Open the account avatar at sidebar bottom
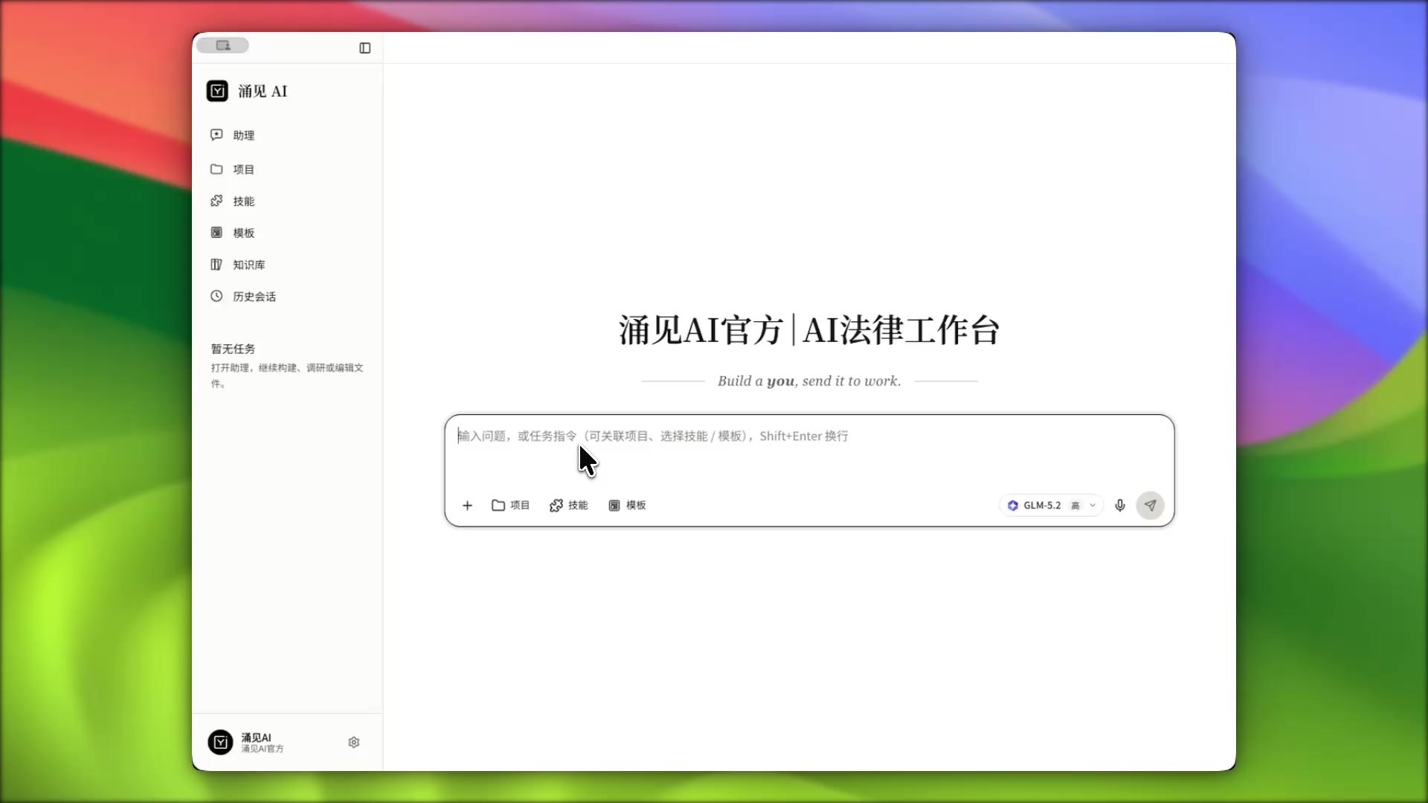Screen dimensions: 1428x803 coord(220,742)
